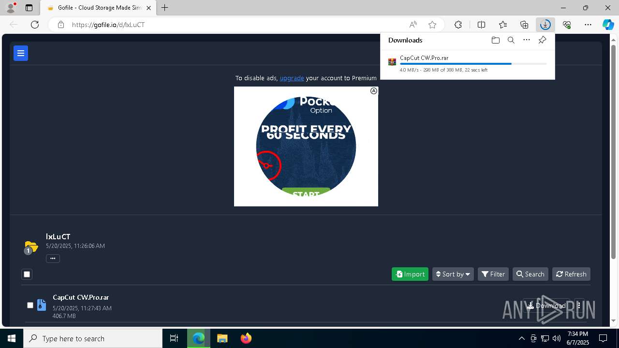Image resolution: width=619 pixels, height=348 pixels.
Task: Toggle the split screen view
Action: [x=481, y=25]
